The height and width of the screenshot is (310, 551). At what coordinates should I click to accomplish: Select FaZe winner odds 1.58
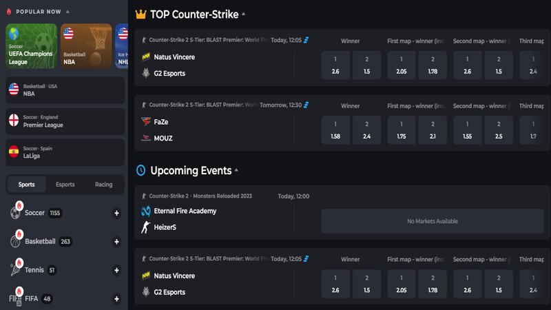[x=335, y=130]
